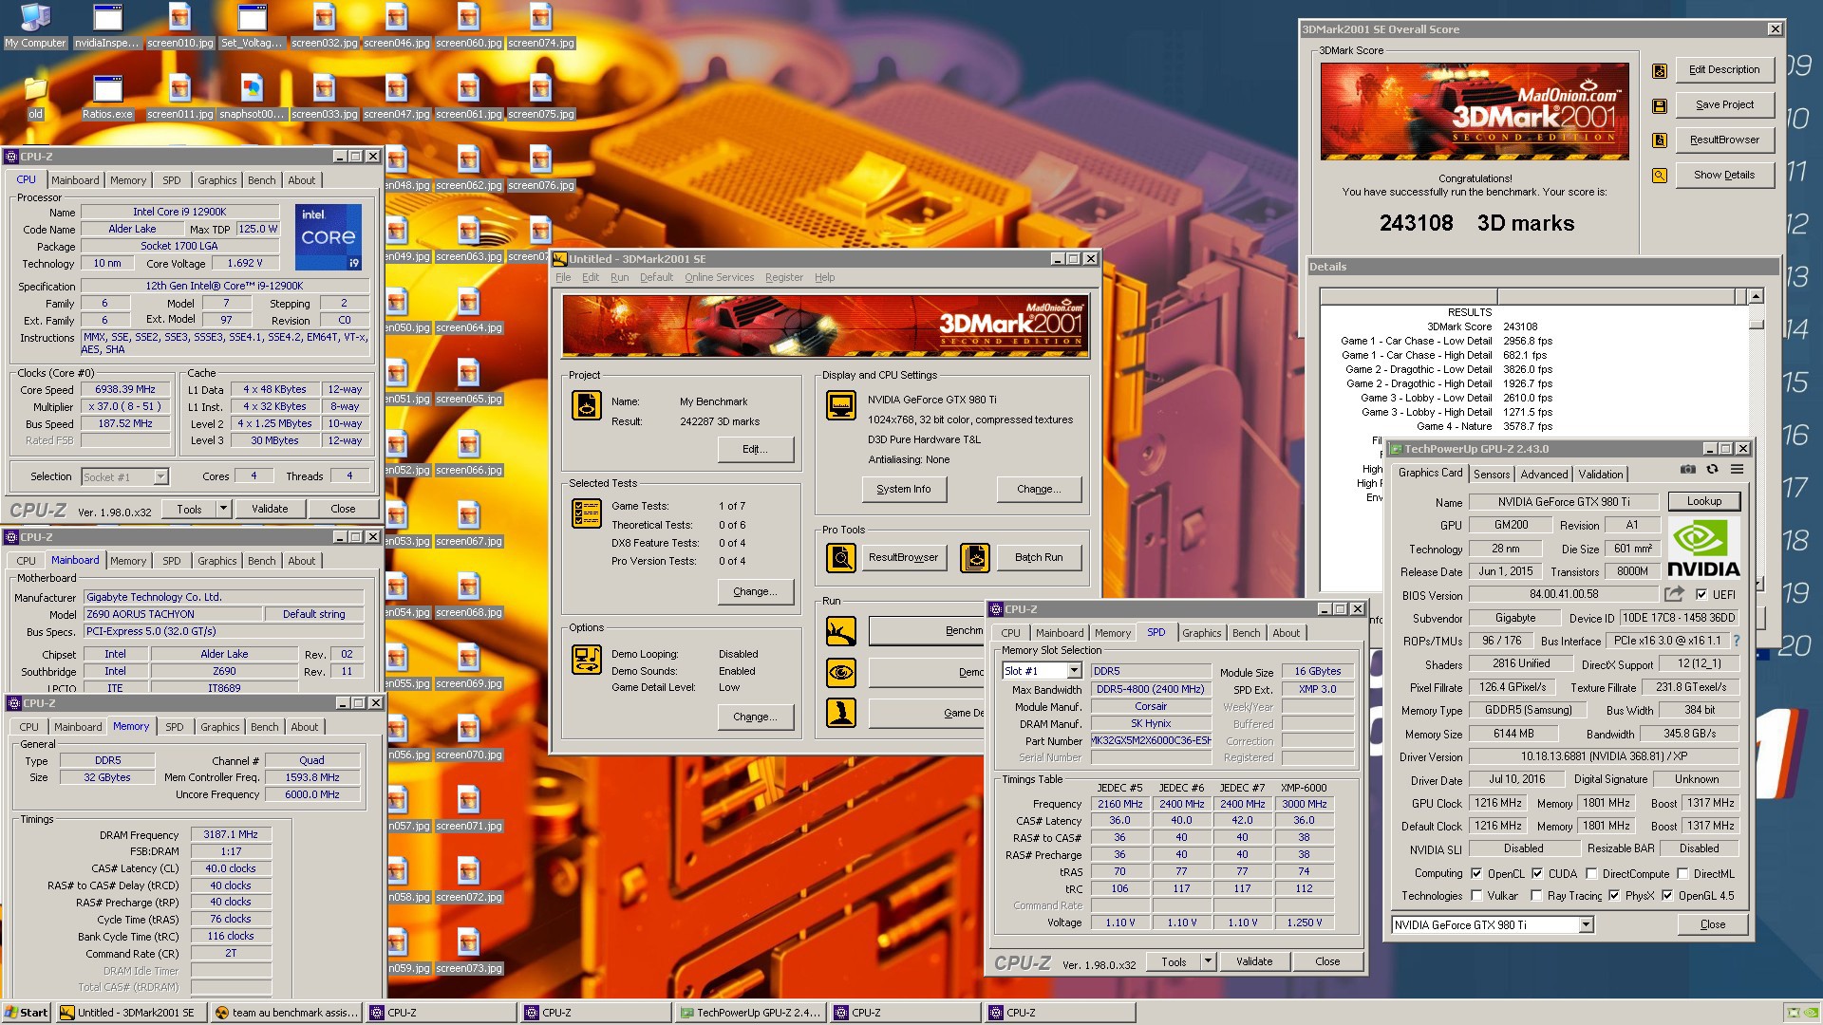This screenshot has width=1823, height=1025.
Task: Toggle CUDA checkbox in GPU-Z
Action: [x=1537, y=873]
